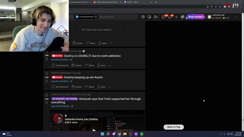244x137 pixels.
Task: Close the 'HELLO? - Twitch' tab
Action: pos(151,2)
